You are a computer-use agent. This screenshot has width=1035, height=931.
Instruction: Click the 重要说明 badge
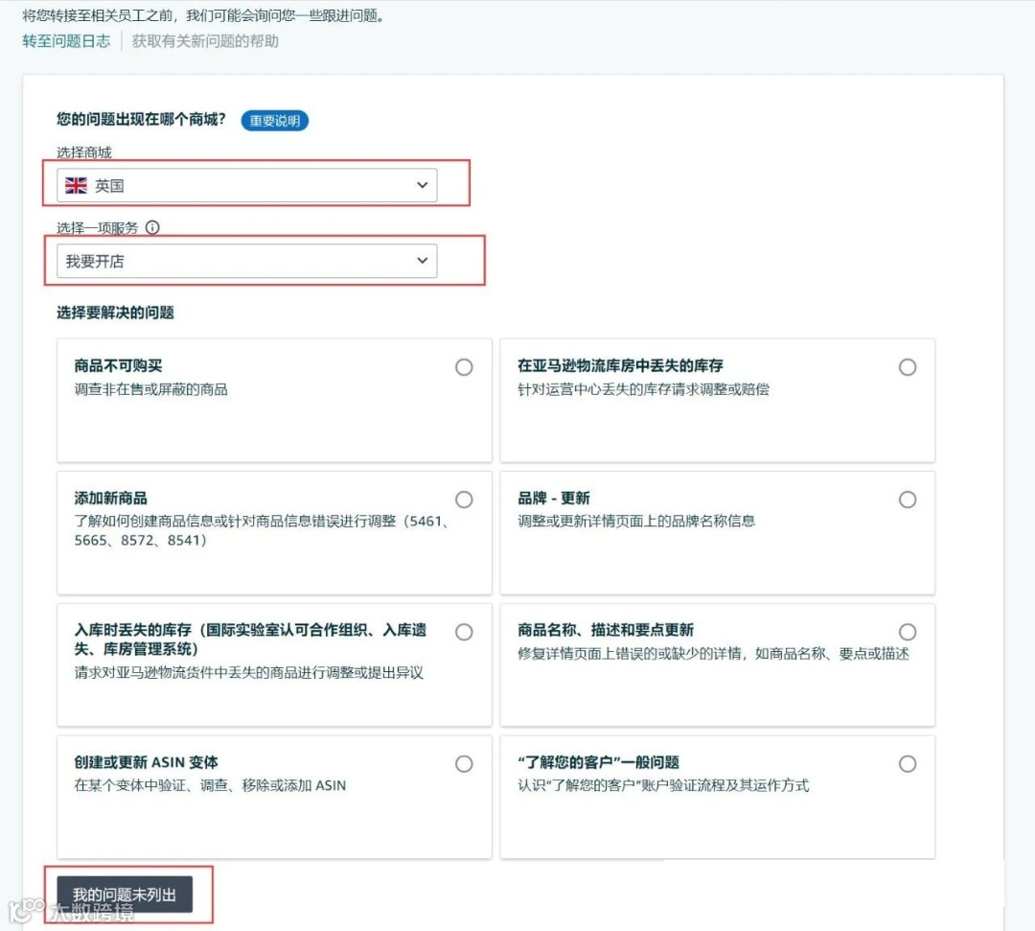click(x=275, y=121)
